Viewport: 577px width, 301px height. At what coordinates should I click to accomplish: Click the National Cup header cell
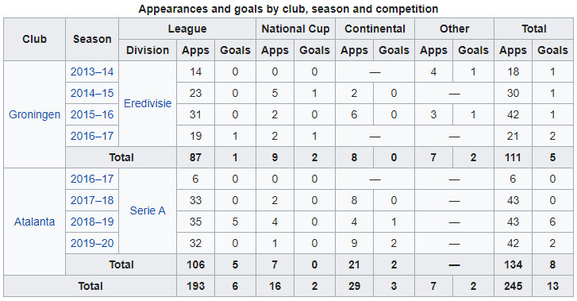295,29
